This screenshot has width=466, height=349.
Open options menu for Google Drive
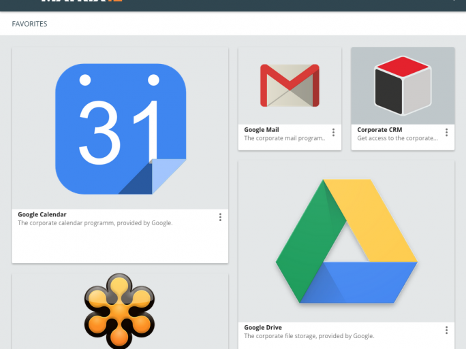(x=446, y=330)
